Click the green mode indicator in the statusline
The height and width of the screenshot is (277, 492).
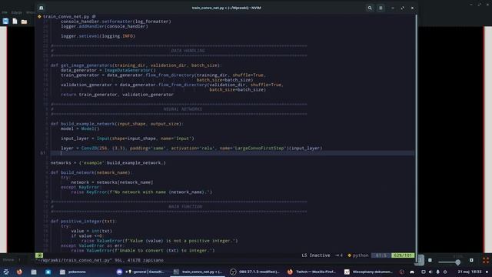tap(39, 255)
